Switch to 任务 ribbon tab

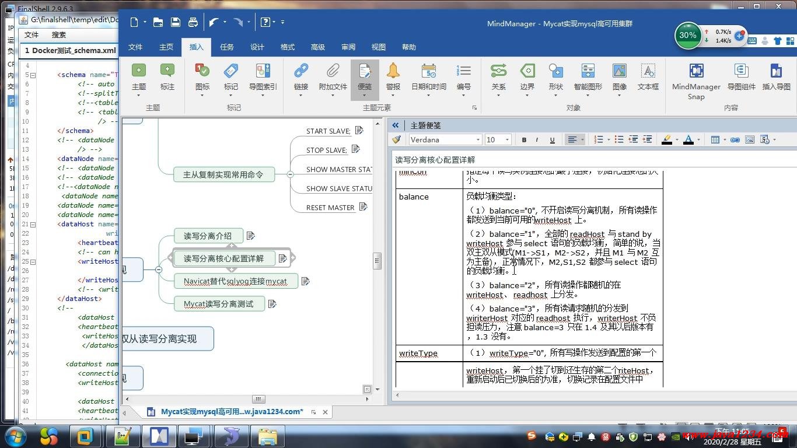coord(227,47)
